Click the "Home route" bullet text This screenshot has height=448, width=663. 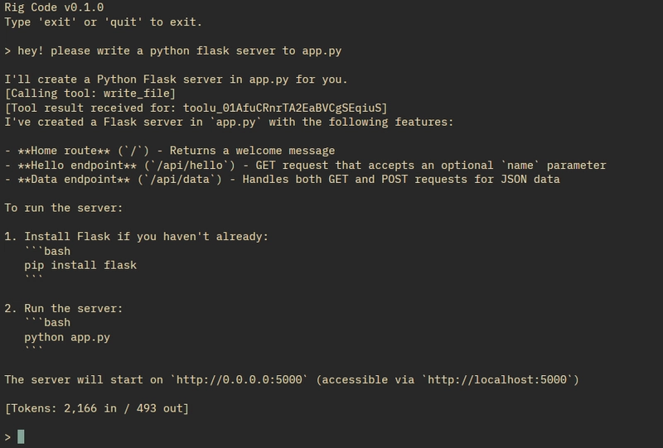pos(62,151)
